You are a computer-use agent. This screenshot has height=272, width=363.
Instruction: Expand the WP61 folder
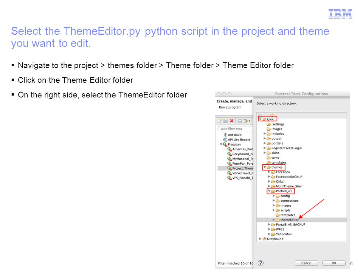269,229
